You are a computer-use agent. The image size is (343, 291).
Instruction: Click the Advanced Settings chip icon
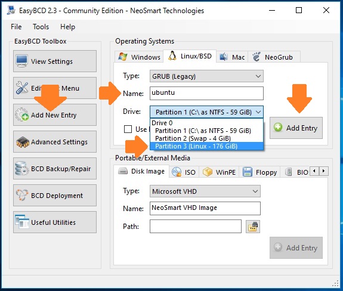[x=23, y=142]
